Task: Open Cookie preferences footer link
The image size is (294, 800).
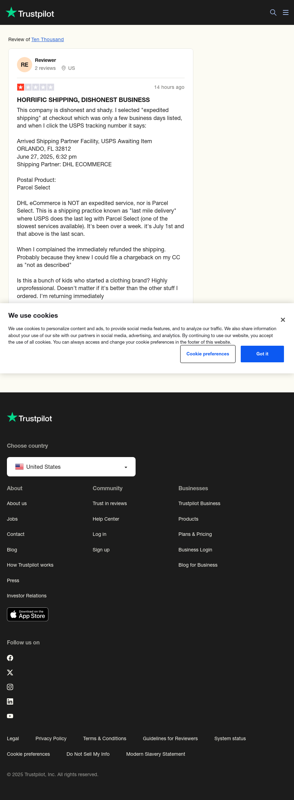Action: [x=28, y=754]
